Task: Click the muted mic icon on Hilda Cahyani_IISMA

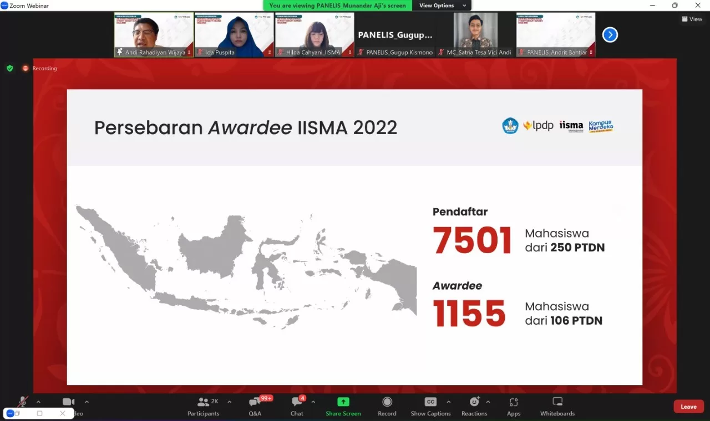Action: pos(280,52)
